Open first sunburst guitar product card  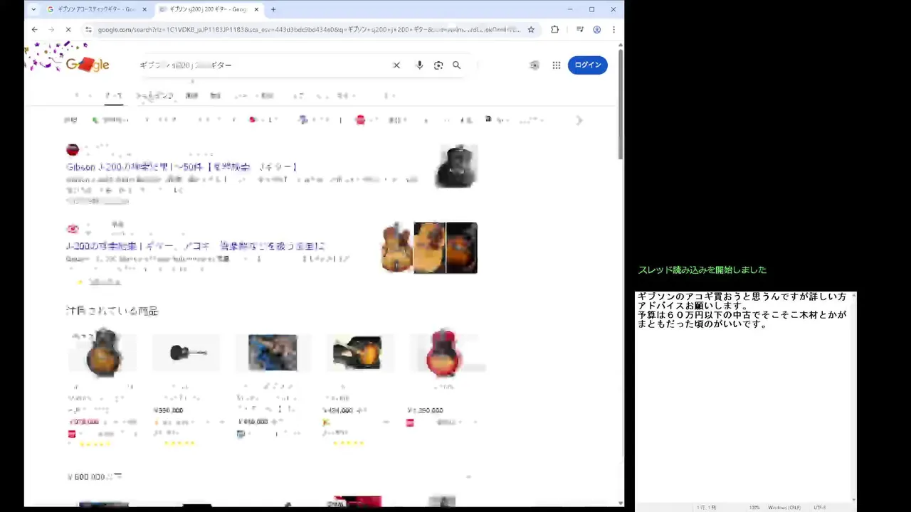[103, 351]
